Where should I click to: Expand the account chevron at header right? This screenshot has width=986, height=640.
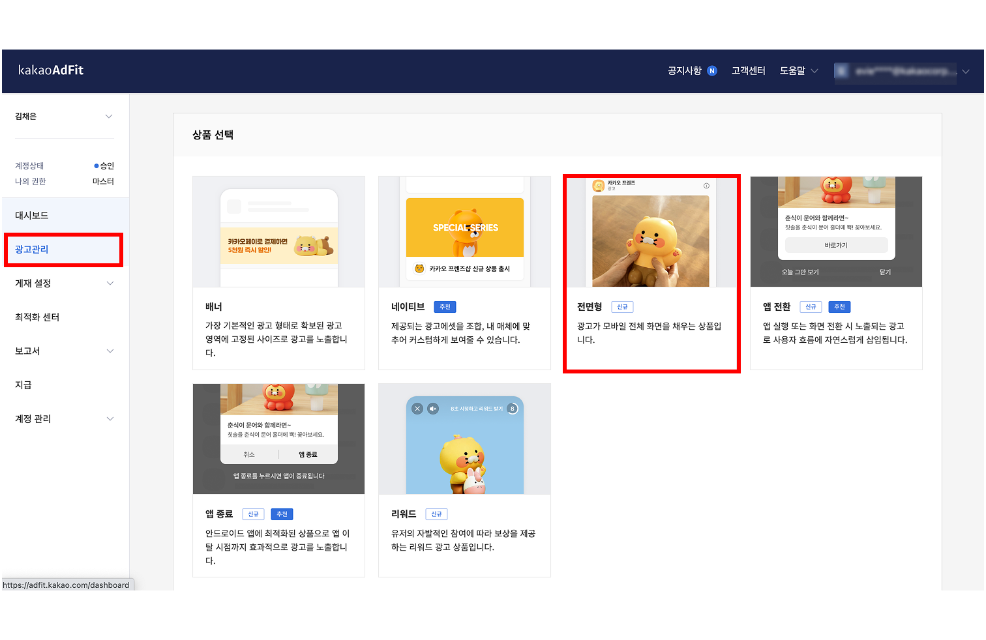click(966, 72)
